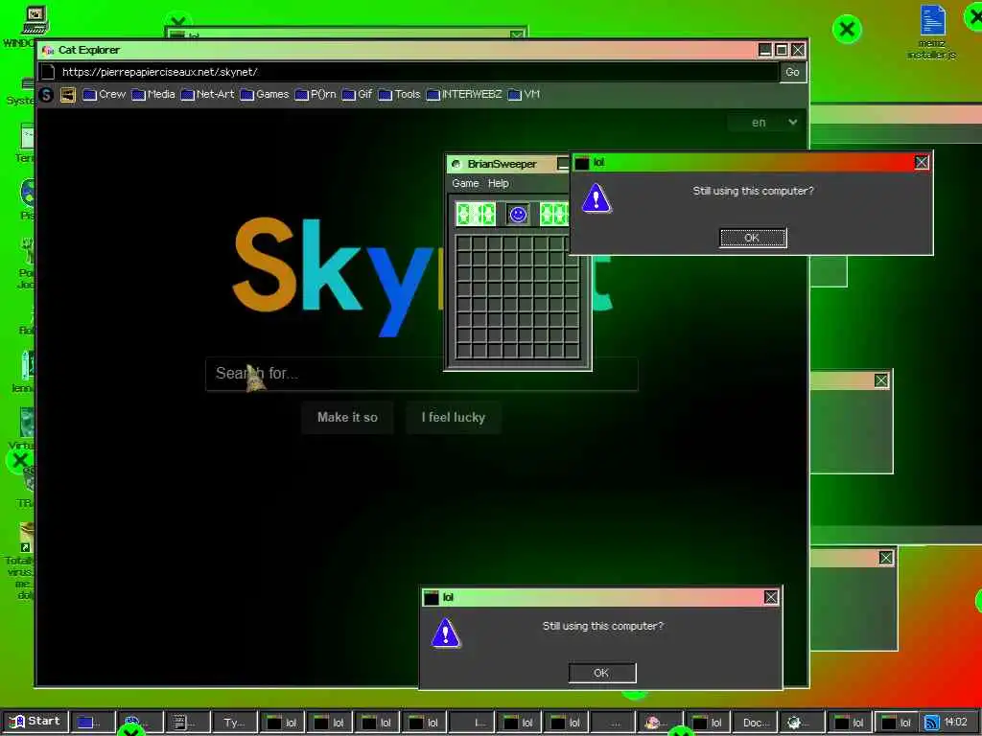982x736 pixels.
Task: Open the Help menu in BrianSweeper
Action: tap(499, 183)
